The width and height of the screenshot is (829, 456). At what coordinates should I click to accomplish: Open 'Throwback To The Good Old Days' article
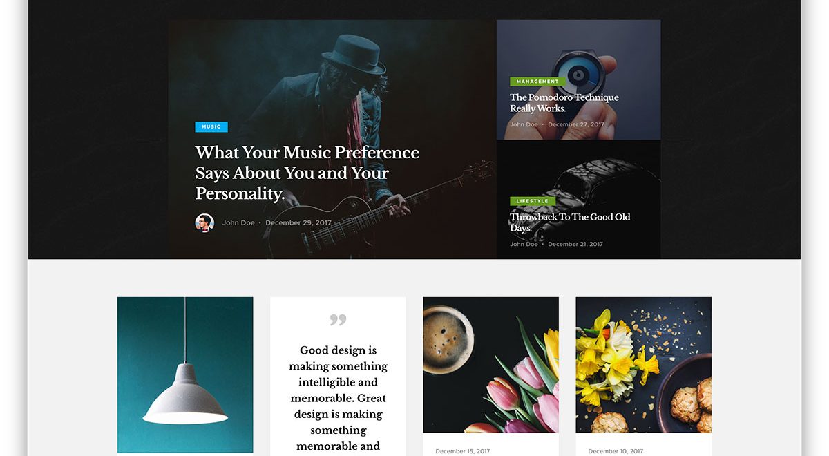pyautogui.click(x=571, y=222)
